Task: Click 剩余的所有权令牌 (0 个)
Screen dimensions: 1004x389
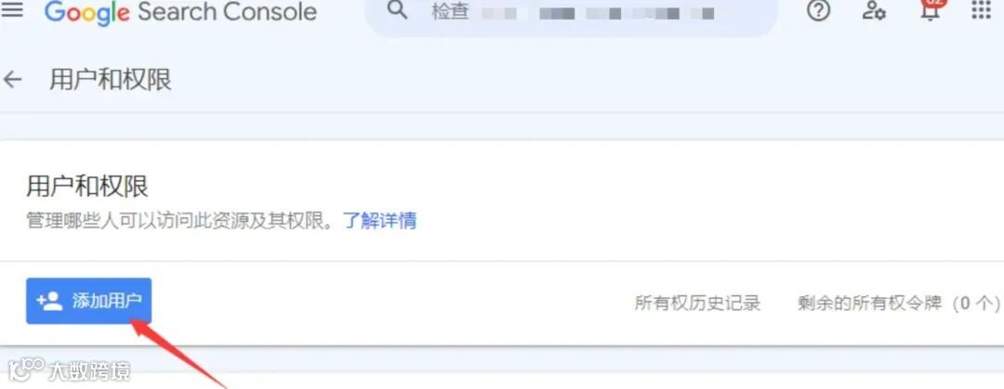Action: coord(899,303)
